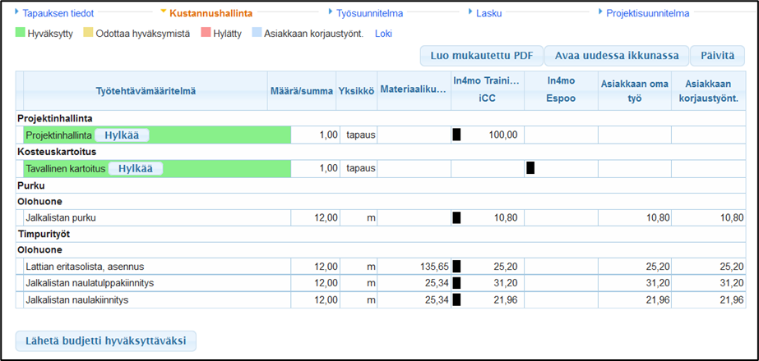The image size is (759, 361).
Task: Click black marker in Jalkalistan purku row
Action: (456, 218)
